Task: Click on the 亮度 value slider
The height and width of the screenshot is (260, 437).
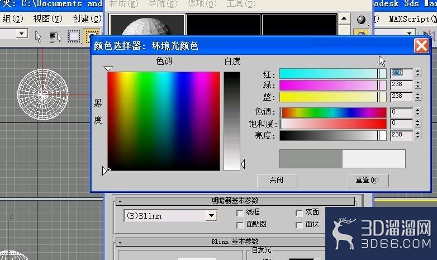Action: (x=332, y=135)
